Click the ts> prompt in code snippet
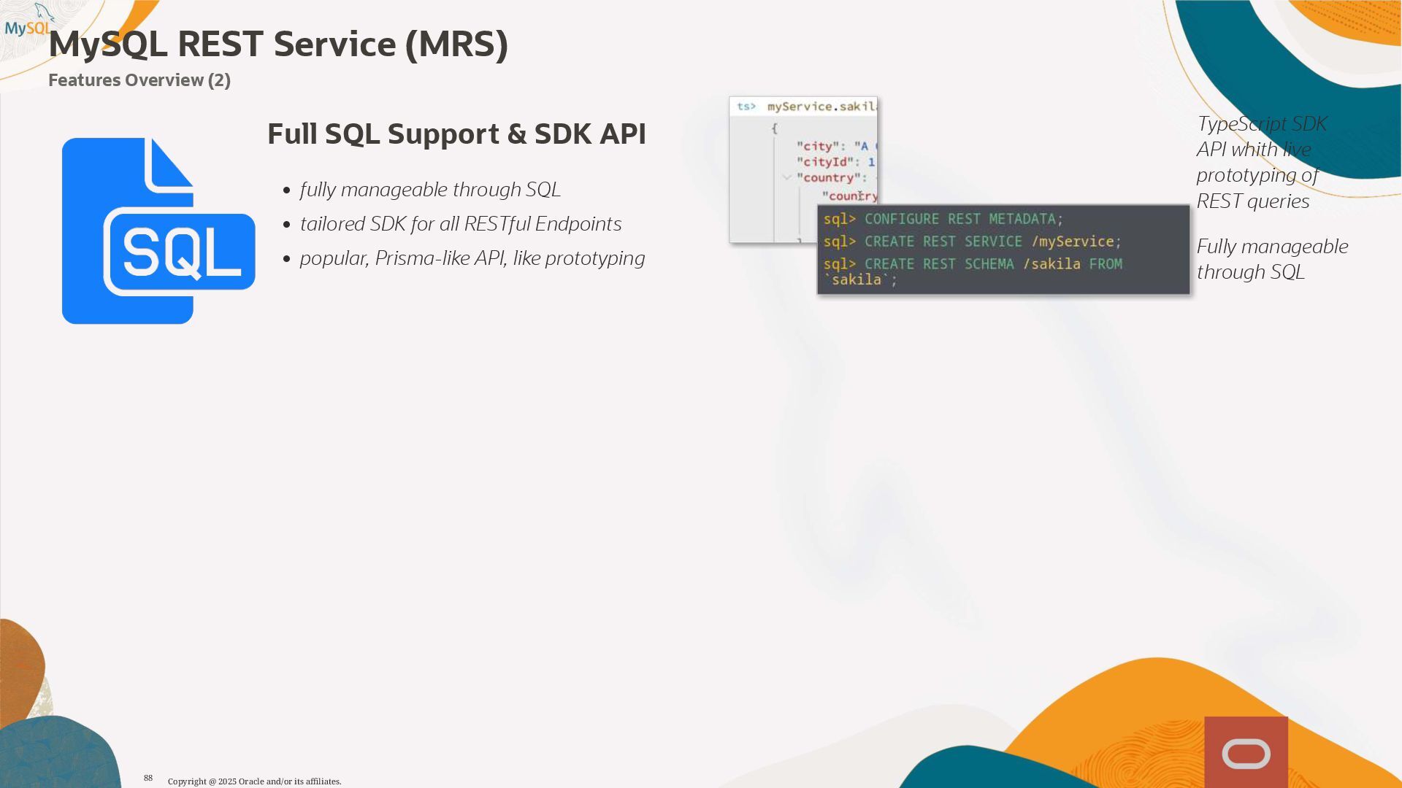1402x788 pixels. [746, 107]
